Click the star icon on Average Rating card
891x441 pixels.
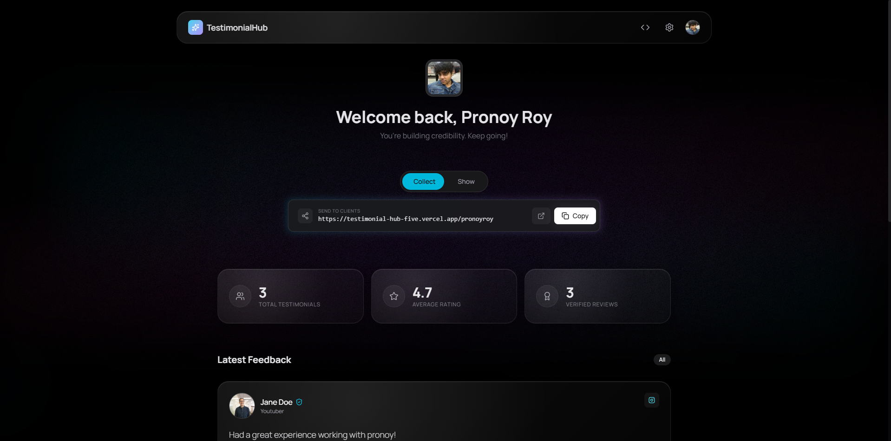point(393,296)
